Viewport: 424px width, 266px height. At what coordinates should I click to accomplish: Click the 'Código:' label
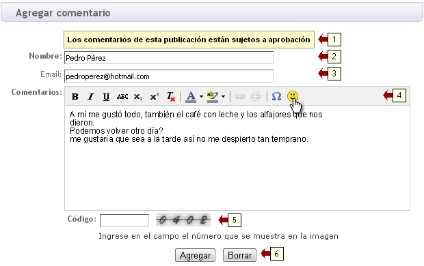pyautogui.click(x=81, y=219)
